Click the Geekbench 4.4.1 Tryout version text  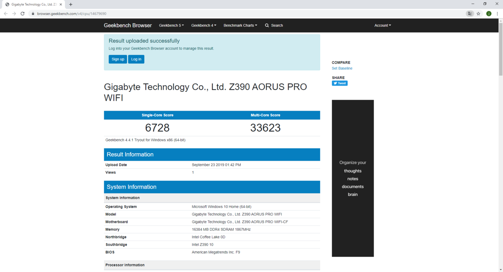point(145,140)
